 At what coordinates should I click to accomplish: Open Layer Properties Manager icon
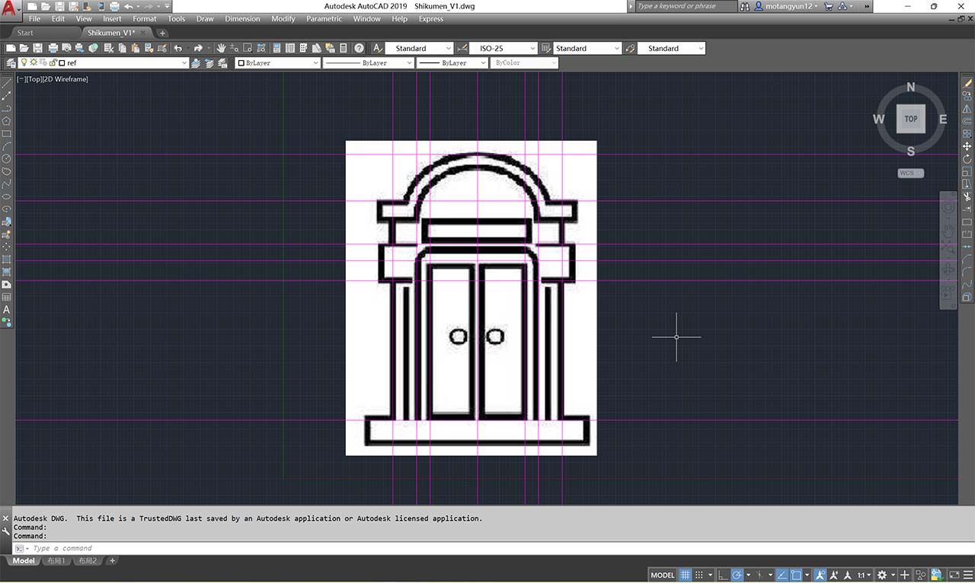click(x=11, y=62)
